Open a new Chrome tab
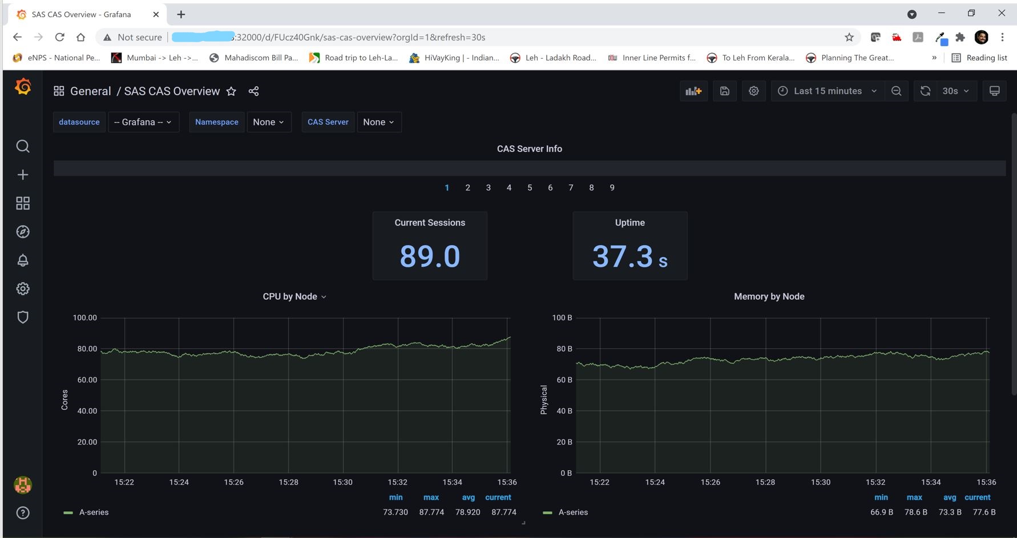This screenshot has width=1017, height=538. [x=181, y=14]
